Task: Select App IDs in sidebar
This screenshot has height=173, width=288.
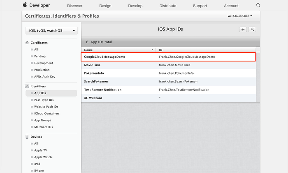Action: [51, 93]
